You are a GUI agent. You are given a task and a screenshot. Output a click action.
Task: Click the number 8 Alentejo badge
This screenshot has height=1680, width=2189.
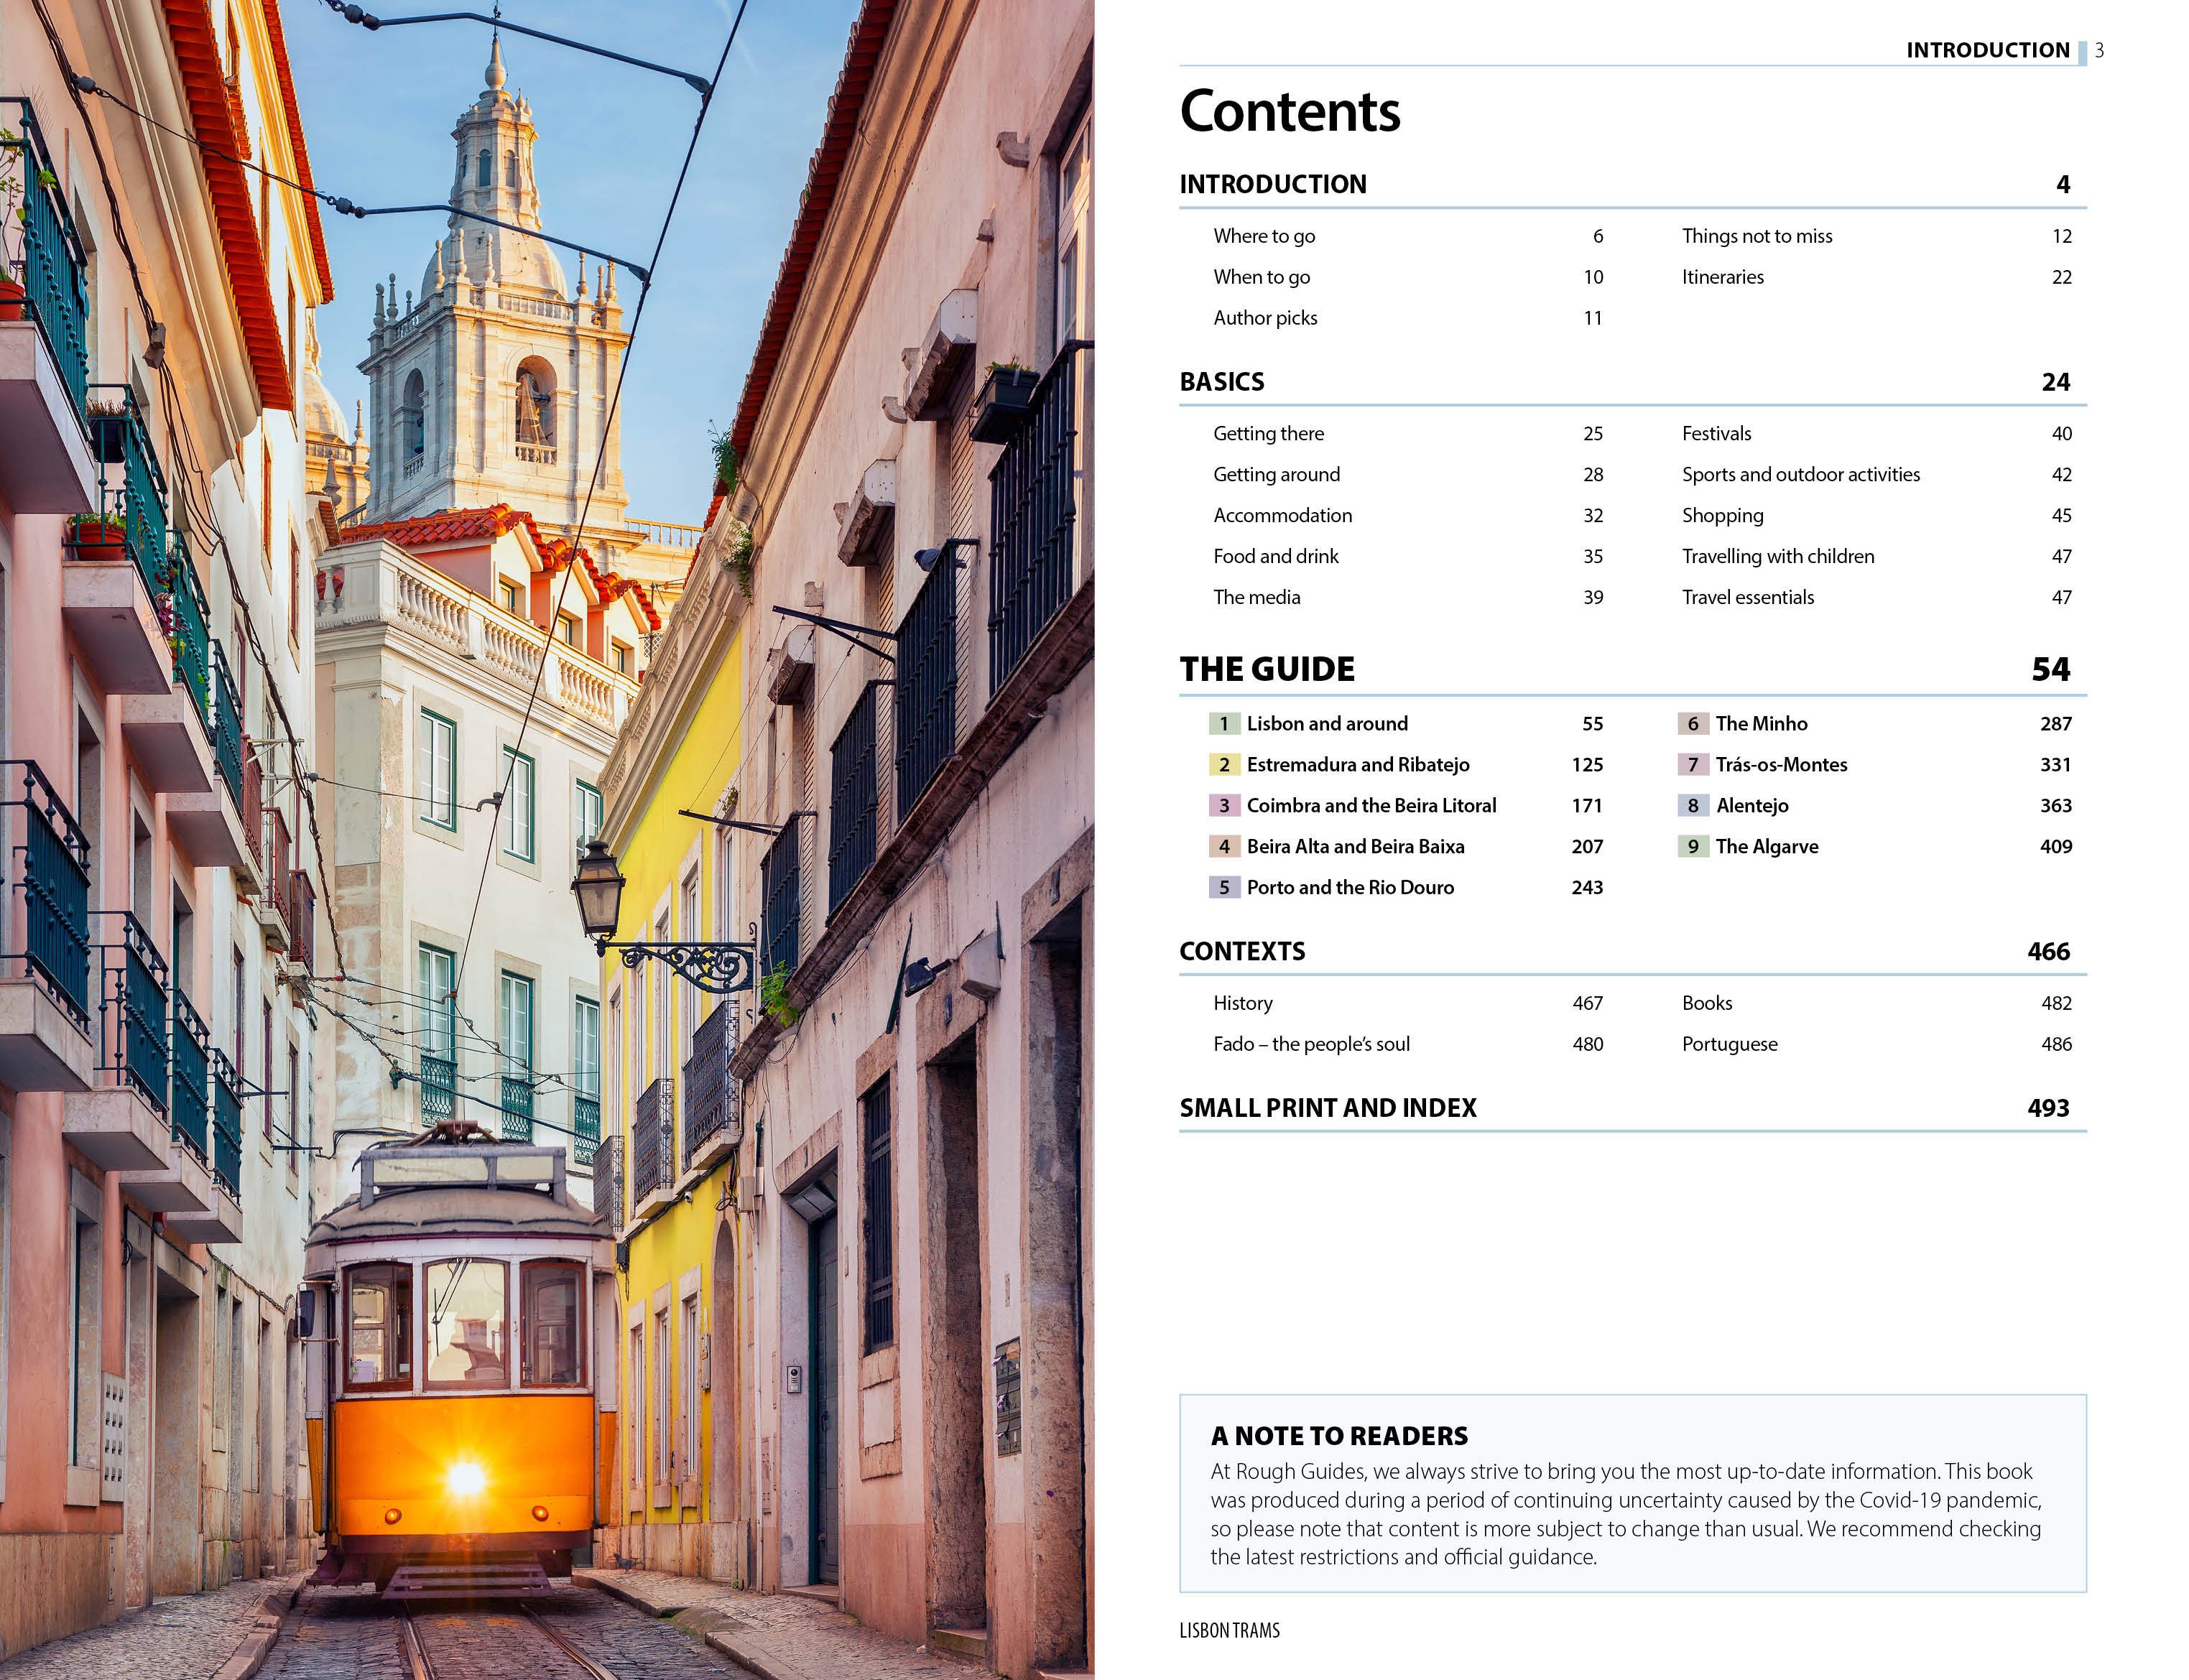pos(1692,805)
